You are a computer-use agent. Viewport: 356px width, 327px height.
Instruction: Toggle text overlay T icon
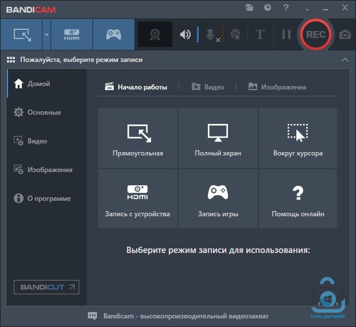[x=260, y=34]
